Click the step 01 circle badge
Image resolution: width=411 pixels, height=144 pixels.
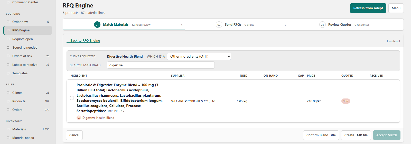coord(97,25)
